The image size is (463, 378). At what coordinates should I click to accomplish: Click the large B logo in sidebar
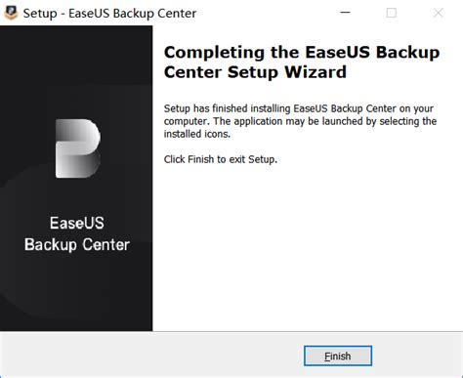point(78,148)
